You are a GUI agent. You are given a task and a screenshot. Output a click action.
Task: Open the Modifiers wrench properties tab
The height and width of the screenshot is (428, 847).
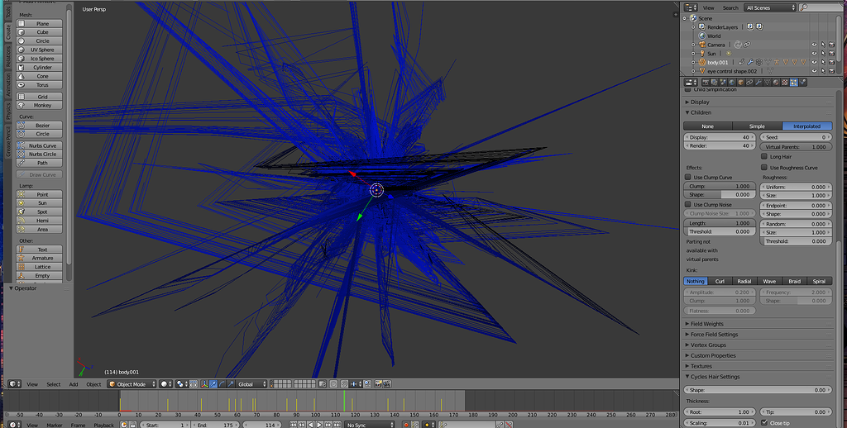point(758,82)
